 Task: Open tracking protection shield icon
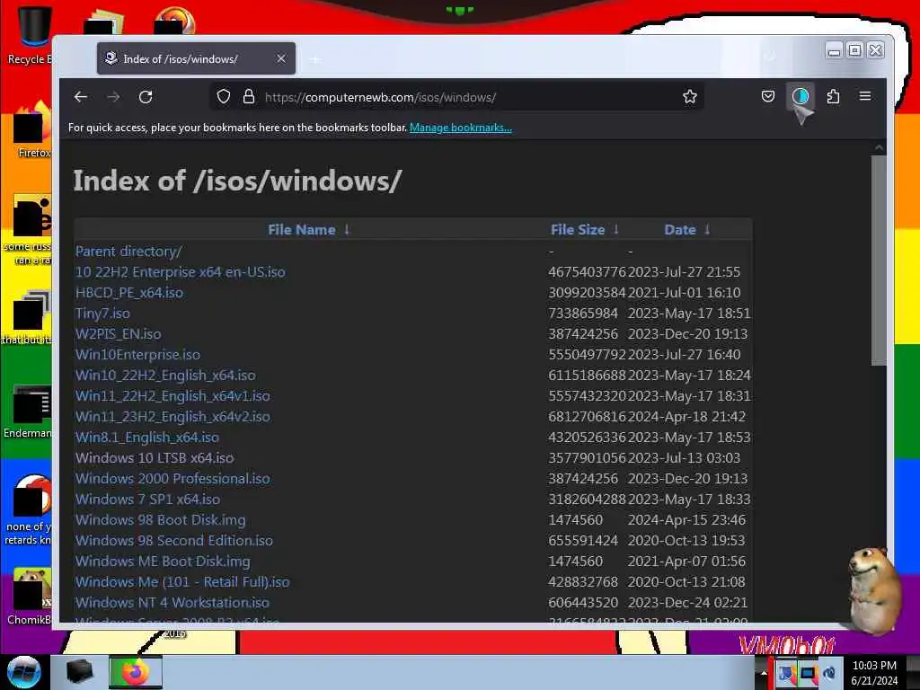(x=224, y=96)
